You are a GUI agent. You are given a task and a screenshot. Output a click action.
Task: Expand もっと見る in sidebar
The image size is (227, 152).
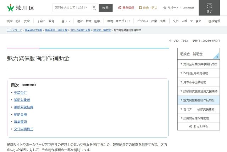[199, 127]
